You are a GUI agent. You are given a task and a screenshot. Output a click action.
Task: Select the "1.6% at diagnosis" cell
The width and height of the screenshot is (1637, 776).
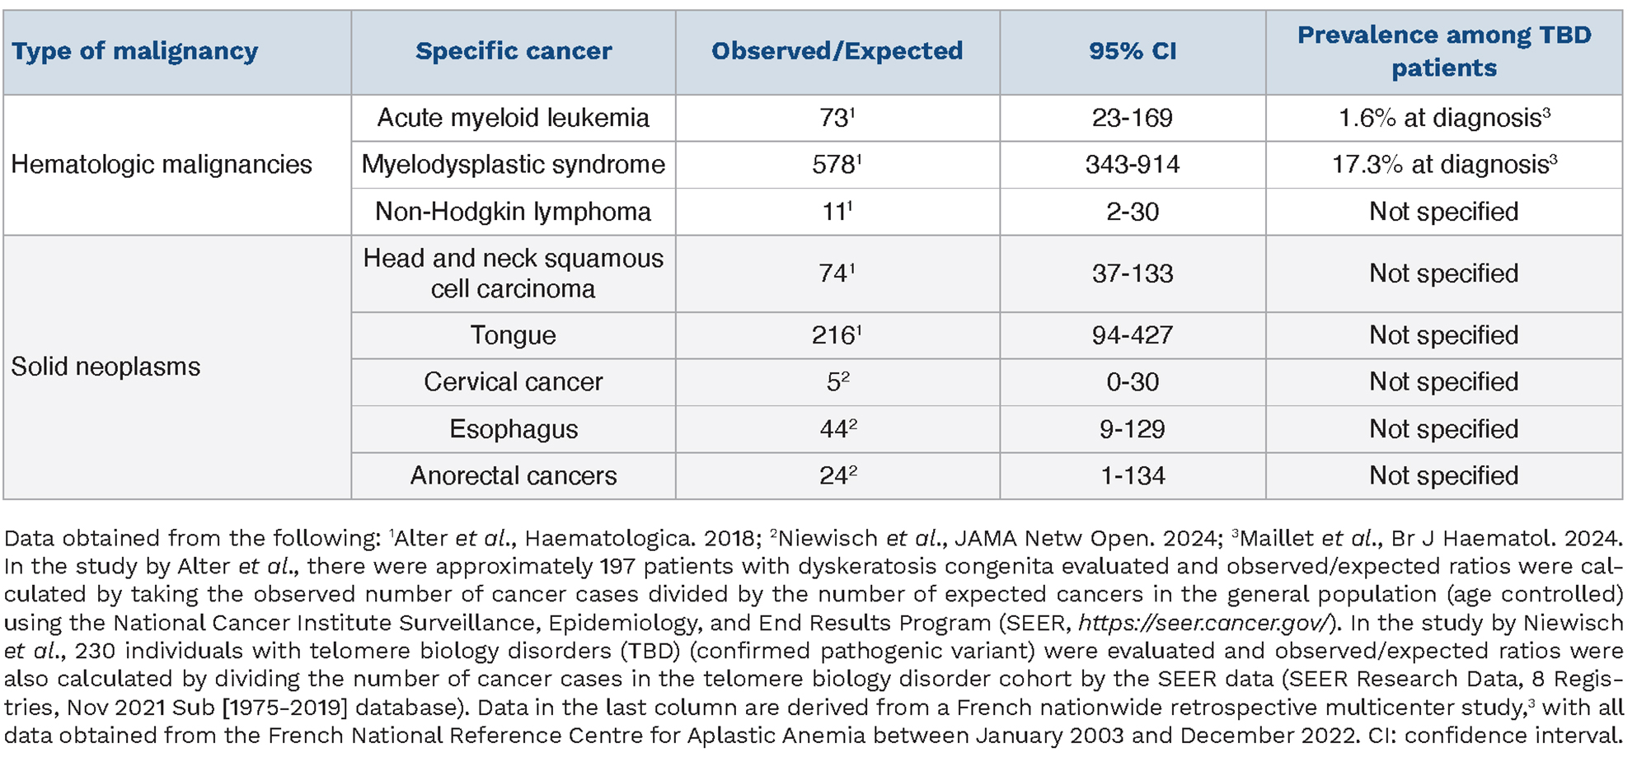click(x=1443, y=118)
